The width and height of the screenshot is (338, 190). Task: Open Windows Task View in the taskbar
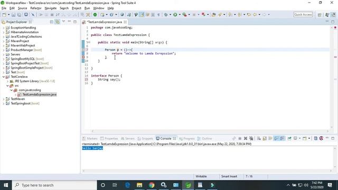115,185
